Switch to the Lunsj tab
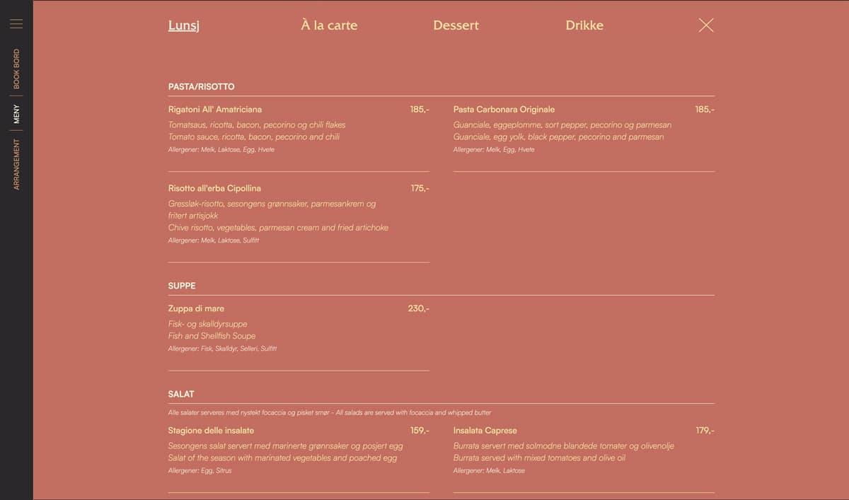The image size is (849, 500). tap(183, 25)
